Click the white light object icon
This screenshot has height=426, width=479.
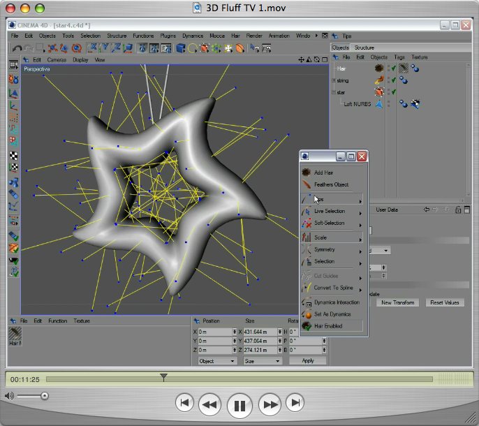click(228, 48)
